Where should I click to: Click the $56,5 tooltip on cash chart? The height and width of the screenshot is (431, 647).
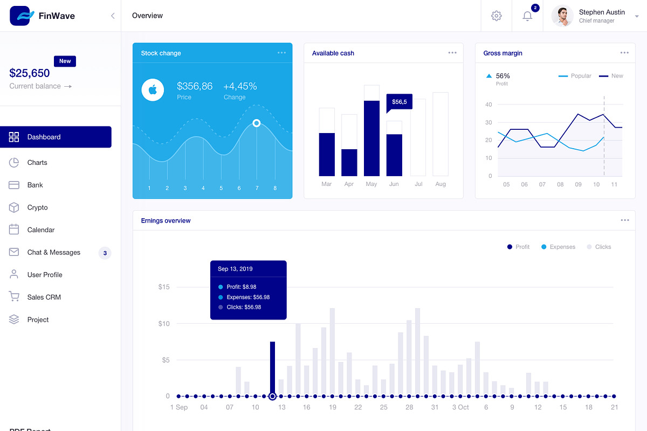pos(400,102)
